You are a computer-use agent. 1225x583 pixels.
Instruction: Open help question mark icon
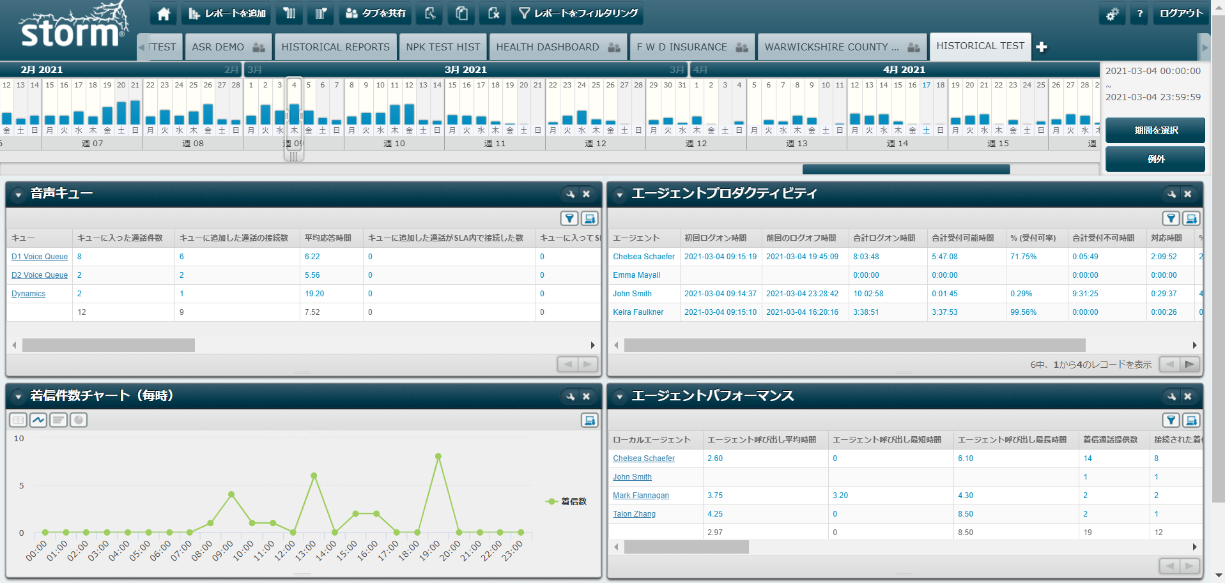pyautogui.click(x=1139, y=13)
